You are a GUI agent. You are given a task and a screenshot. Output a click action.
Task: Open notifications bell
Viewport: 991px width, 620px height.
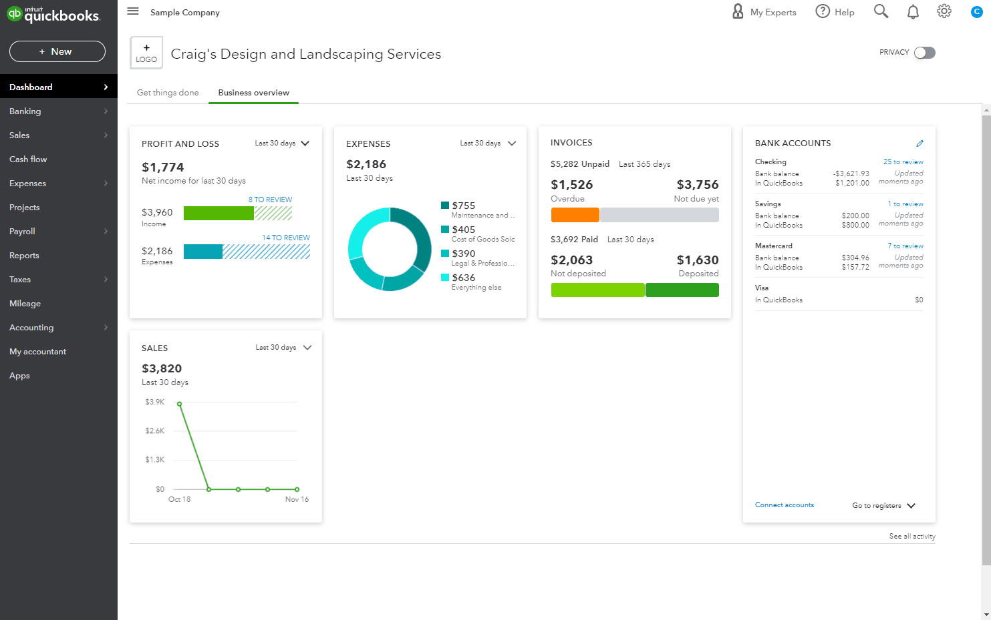point(913,11)
